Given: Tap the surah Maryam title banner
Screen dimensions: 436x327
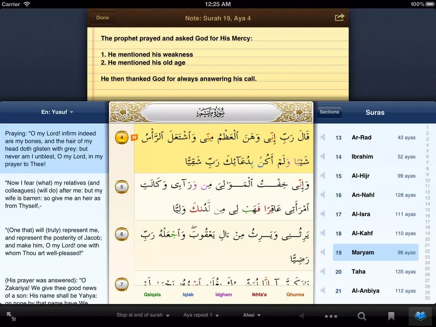Looking at the screenshot, I should tap(211, 112).
